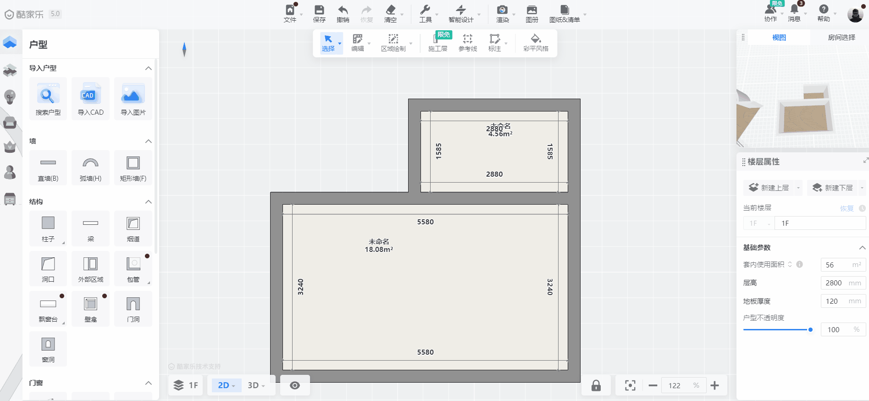Collapse the 基础参数 section

click(x=862, y=248)
